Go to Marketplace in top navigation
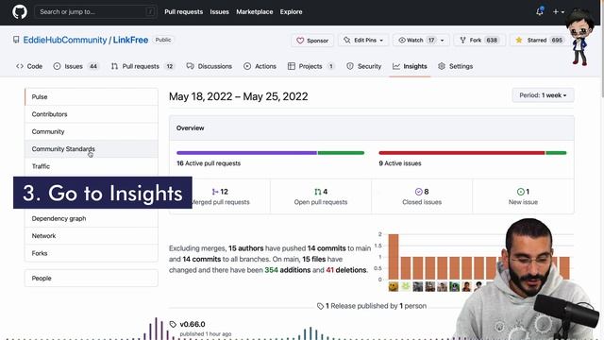Image resolution: width=604 pixels, height=340 pixels. 254,12
